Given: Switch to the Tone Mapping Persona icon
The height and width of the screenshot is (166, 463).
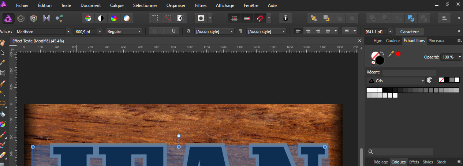Looking at the screenshot, I should (46, 18).
